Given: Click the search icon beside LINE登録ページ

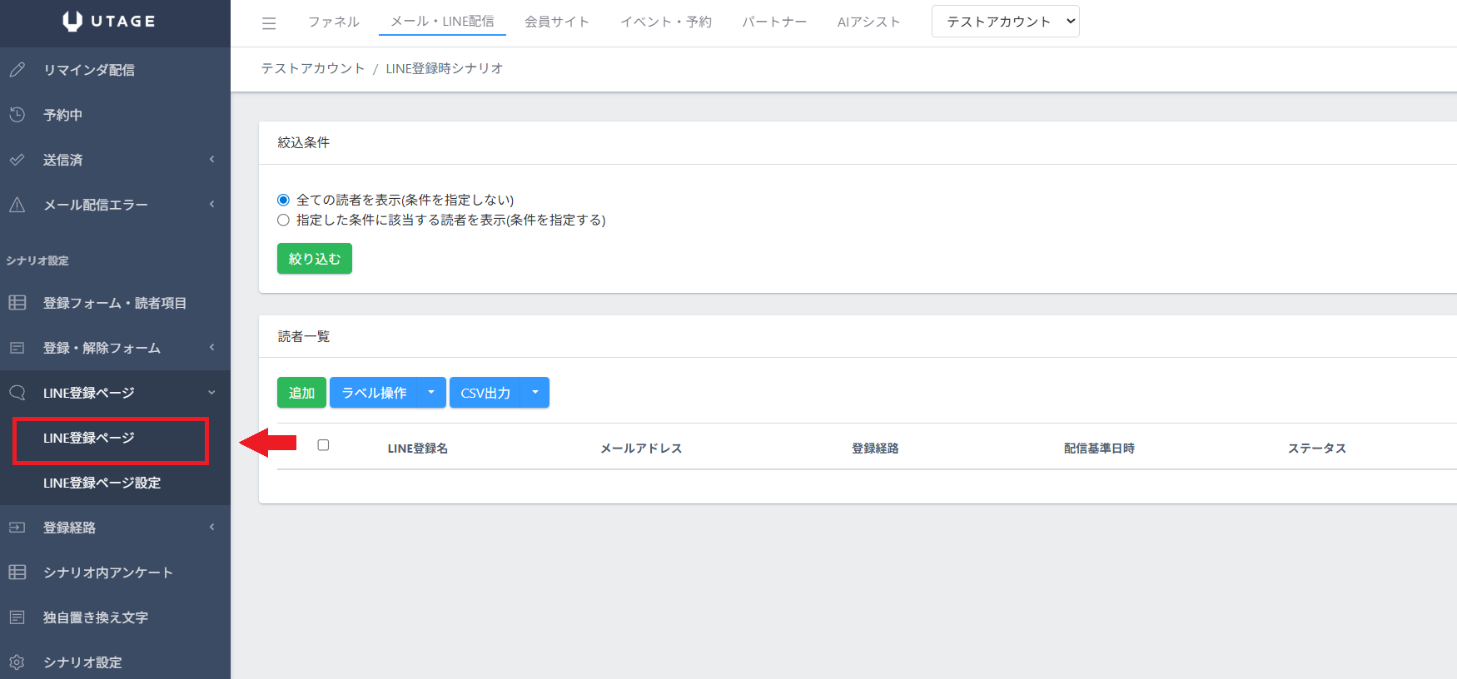Looking at the screenshot, I should [17, 393].
